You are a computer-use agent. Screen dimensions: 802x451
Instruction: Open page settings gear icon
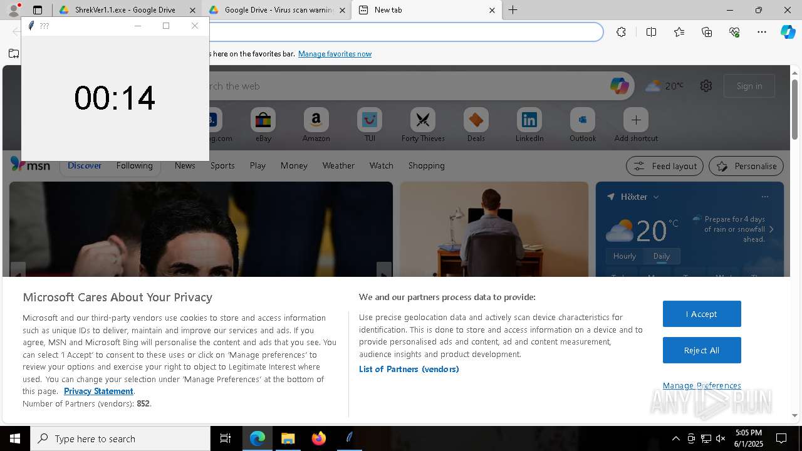pos(706,86)
